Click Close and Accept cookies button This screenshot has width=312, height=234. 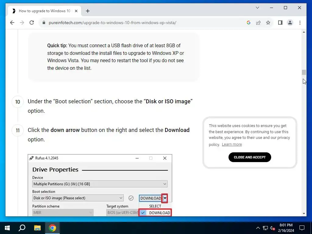[x=250, y=157]
